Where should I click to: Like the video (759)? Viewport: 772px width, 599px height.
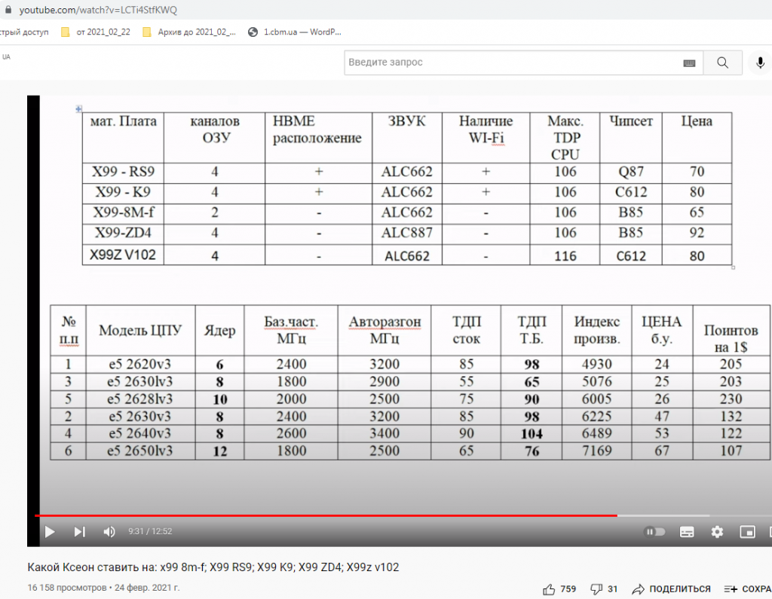[559, 588]
